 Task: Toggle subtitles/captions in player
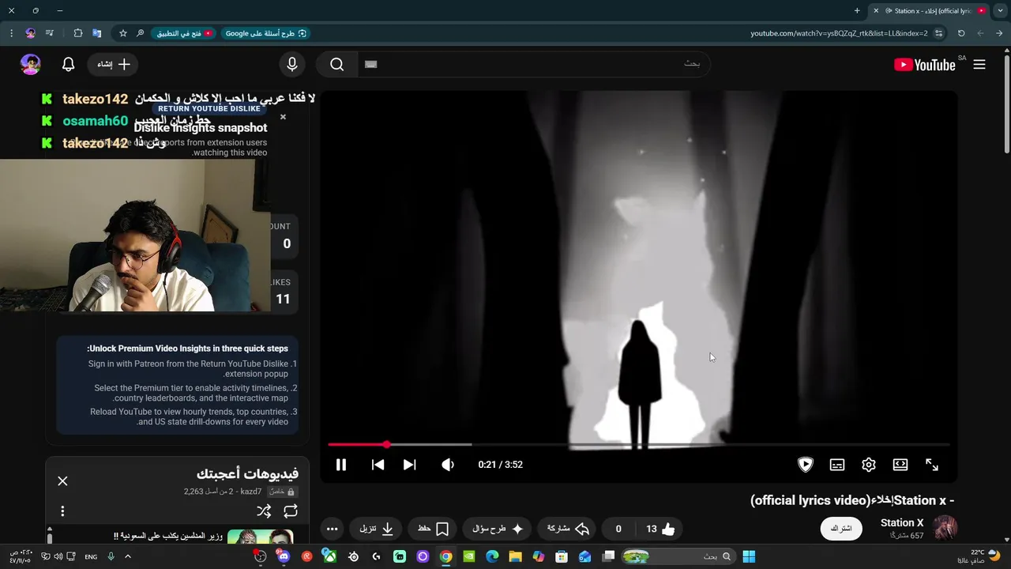point(837,465)
